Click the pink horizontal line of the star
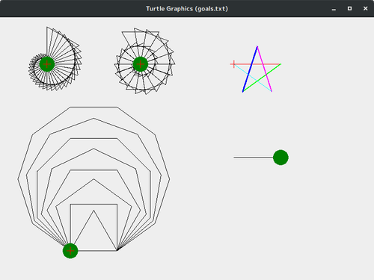 [x=257, y=64]
